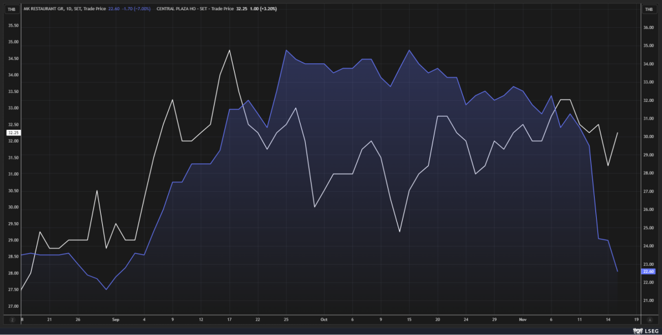Click the 27.50 label on left price axis
This screenshot has width=662, height=335.
(13, 290)
